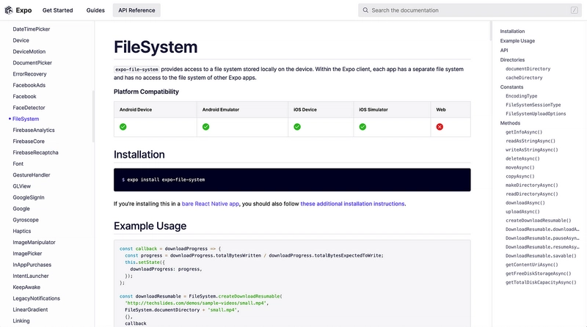This screenshot has height=327, width=587.
Task: Open DateTimePicker in the sidebar
Action: [x=32, y=29]
